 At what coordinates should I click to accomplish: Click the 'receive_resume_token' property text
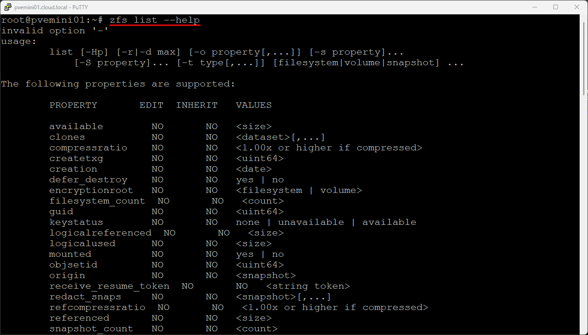click(109, 286)
